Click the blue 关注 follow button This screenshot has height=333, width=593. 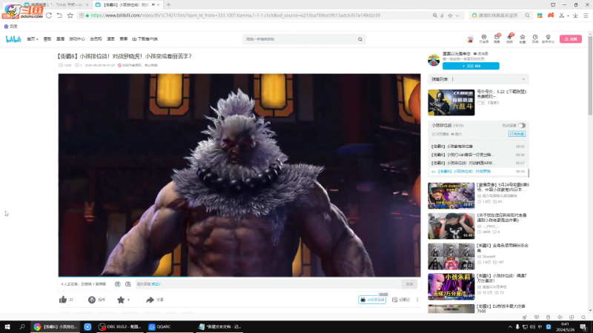point(471,66)
